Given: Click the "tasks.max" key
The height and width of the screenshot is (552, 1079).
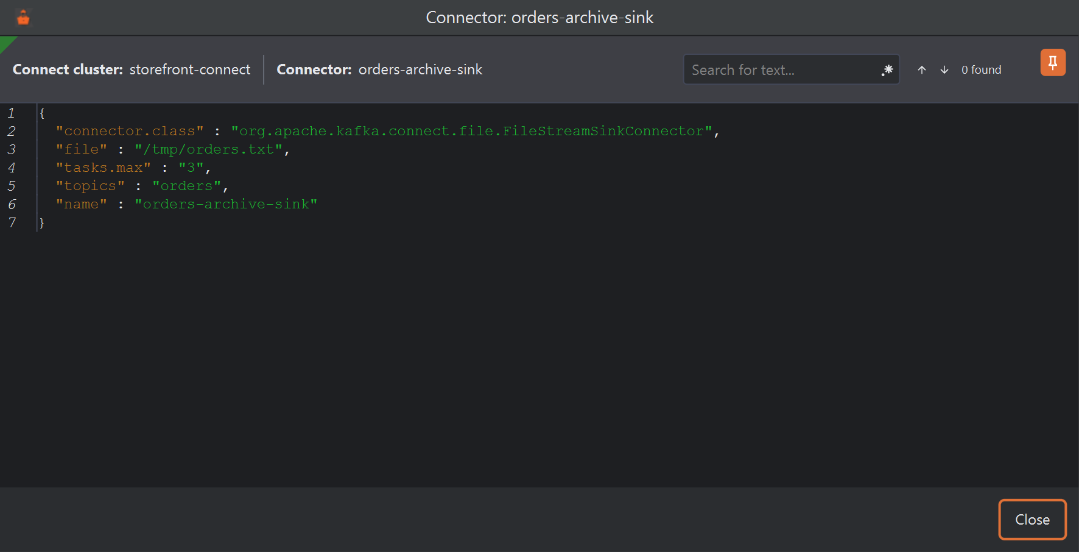Looking at the screenshot, I should (x=104, y=168).
